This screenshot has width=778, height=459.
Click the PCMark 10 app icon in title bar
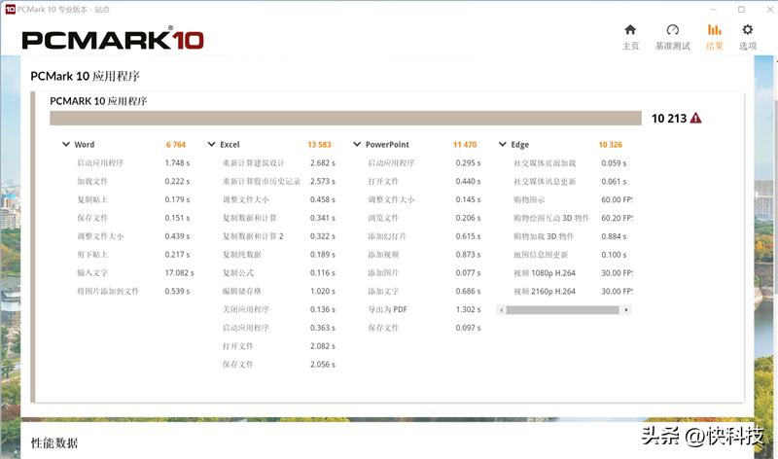pos(10,9)
